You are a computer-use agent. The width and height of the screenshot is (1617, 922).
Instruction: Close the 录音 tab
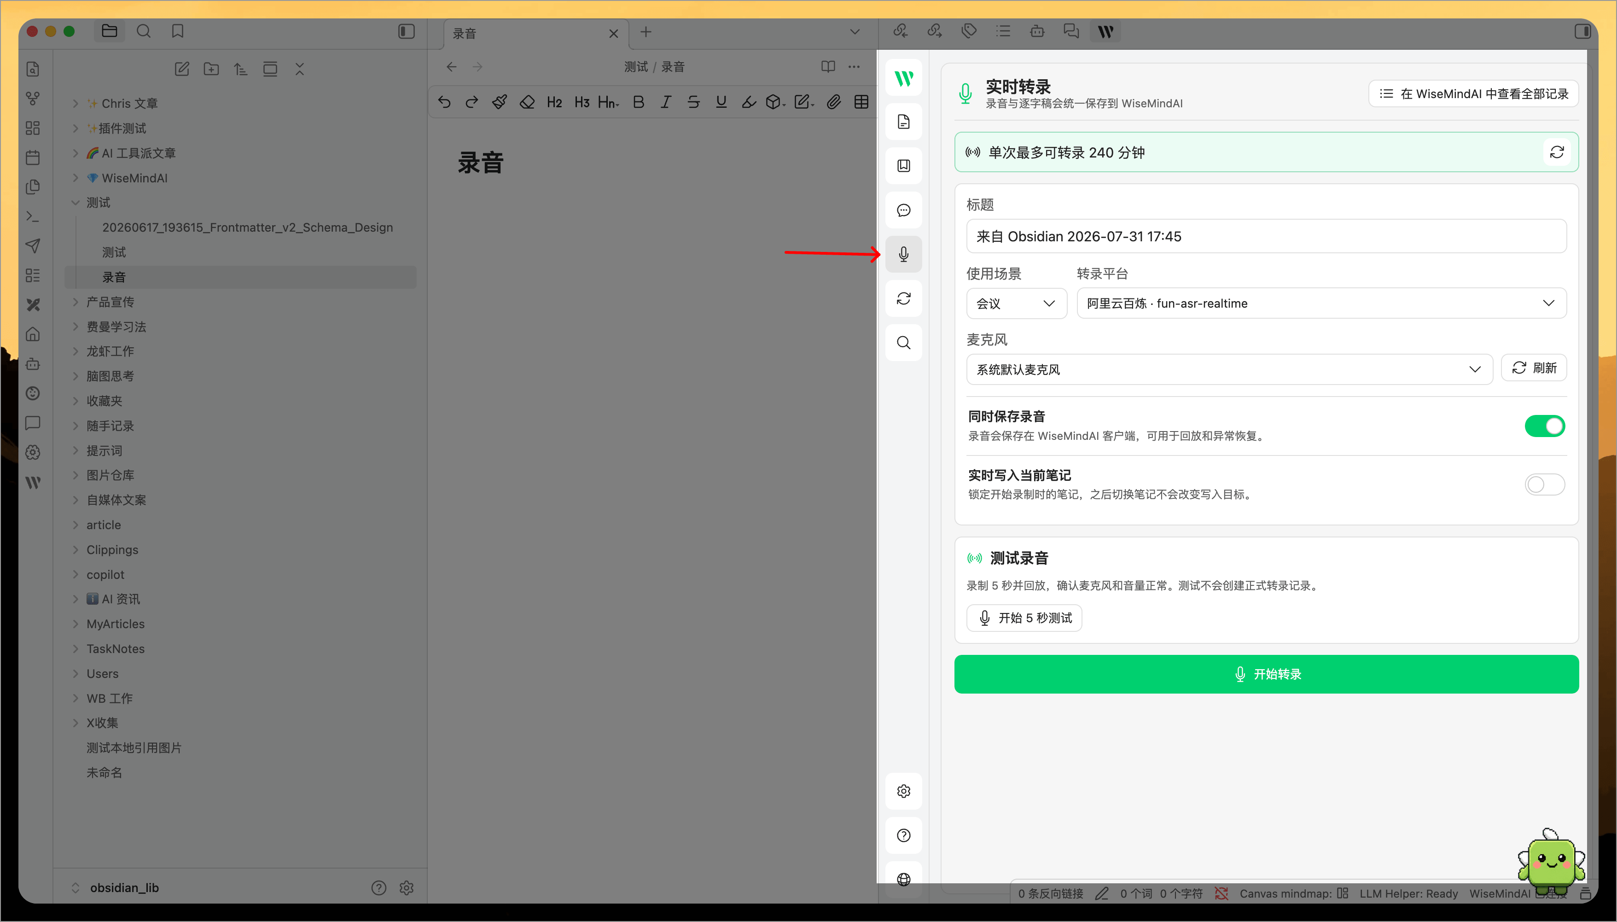click(613, 34)
